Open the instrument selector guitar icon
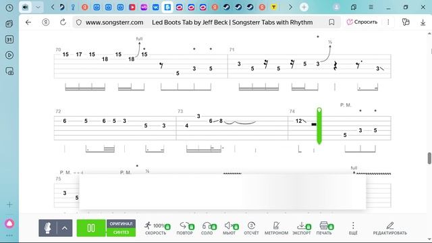Screen dimensions: 432x243 point(48,228)
